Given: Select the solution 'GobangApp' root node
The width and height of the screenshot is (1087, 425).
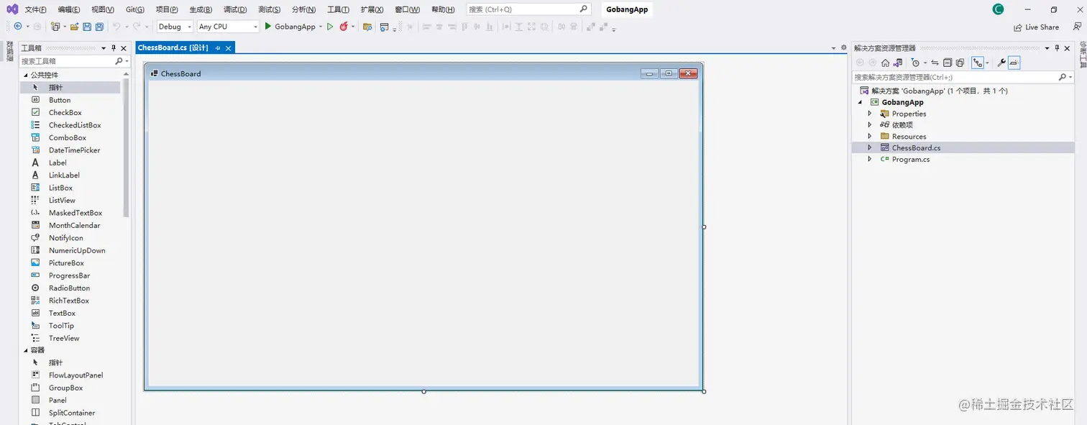Looking at the screenshot, I should point(939,91).
